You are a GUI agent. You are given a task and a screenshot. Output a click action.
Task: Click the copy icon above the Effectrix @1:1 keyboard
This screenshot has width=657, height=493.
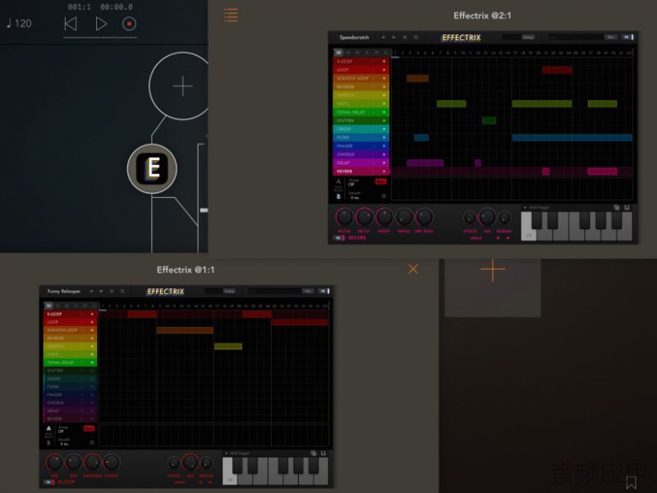(313, 454)
